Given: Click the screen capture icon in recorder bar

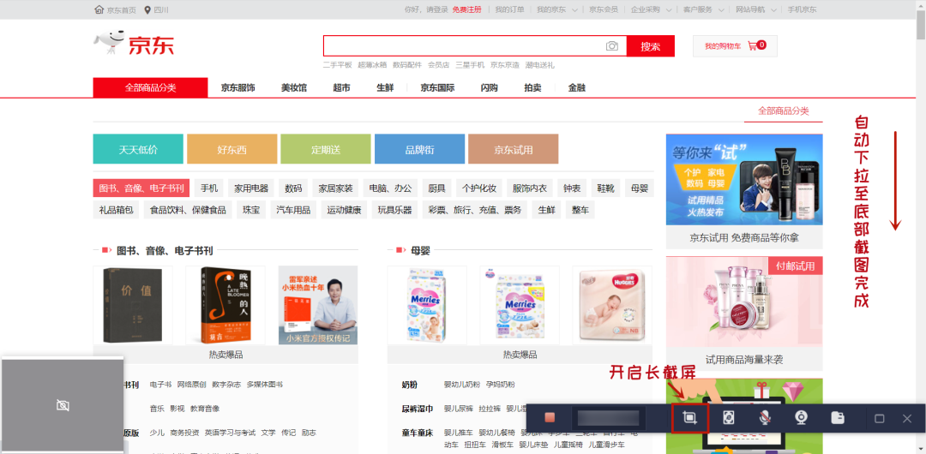Looking at the screenshot, I should tap(729, 418).
